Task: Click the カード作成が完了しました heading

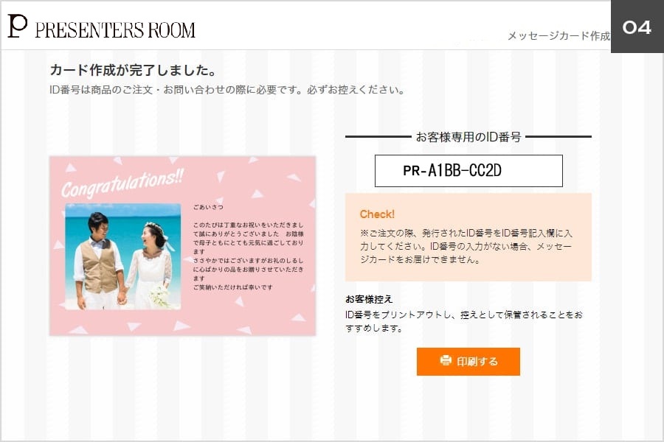Action: click(133, 70)
